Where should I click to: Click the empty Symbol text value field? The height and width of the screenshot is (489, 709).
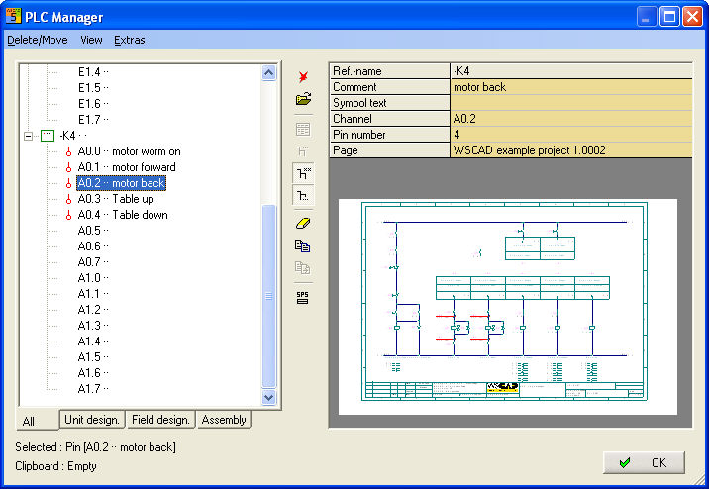pos(571,103)
